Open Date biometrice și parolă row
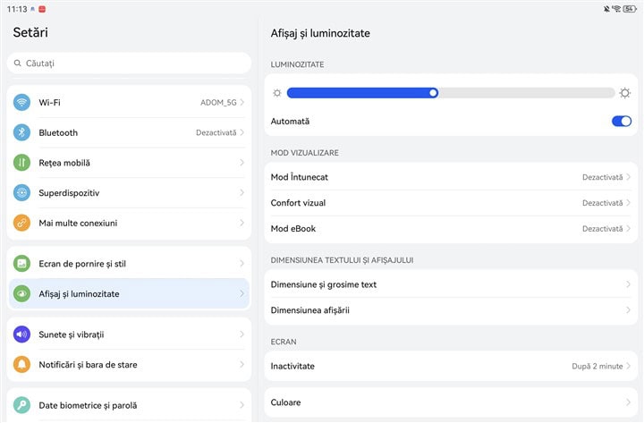This screenshot has height=423, width=644. [x=129, y=405]
